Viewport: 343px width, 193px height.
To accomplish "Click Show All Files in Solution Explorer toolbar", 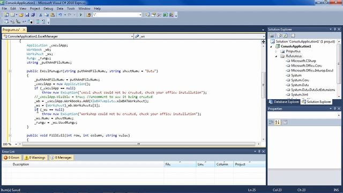I will [279, 36].
